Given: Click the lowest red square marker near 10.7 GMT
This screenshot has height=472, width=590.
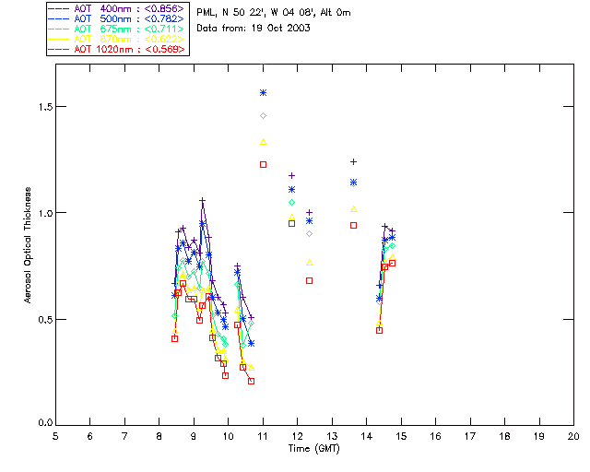Looking at the screenshot, I should 252,382.
